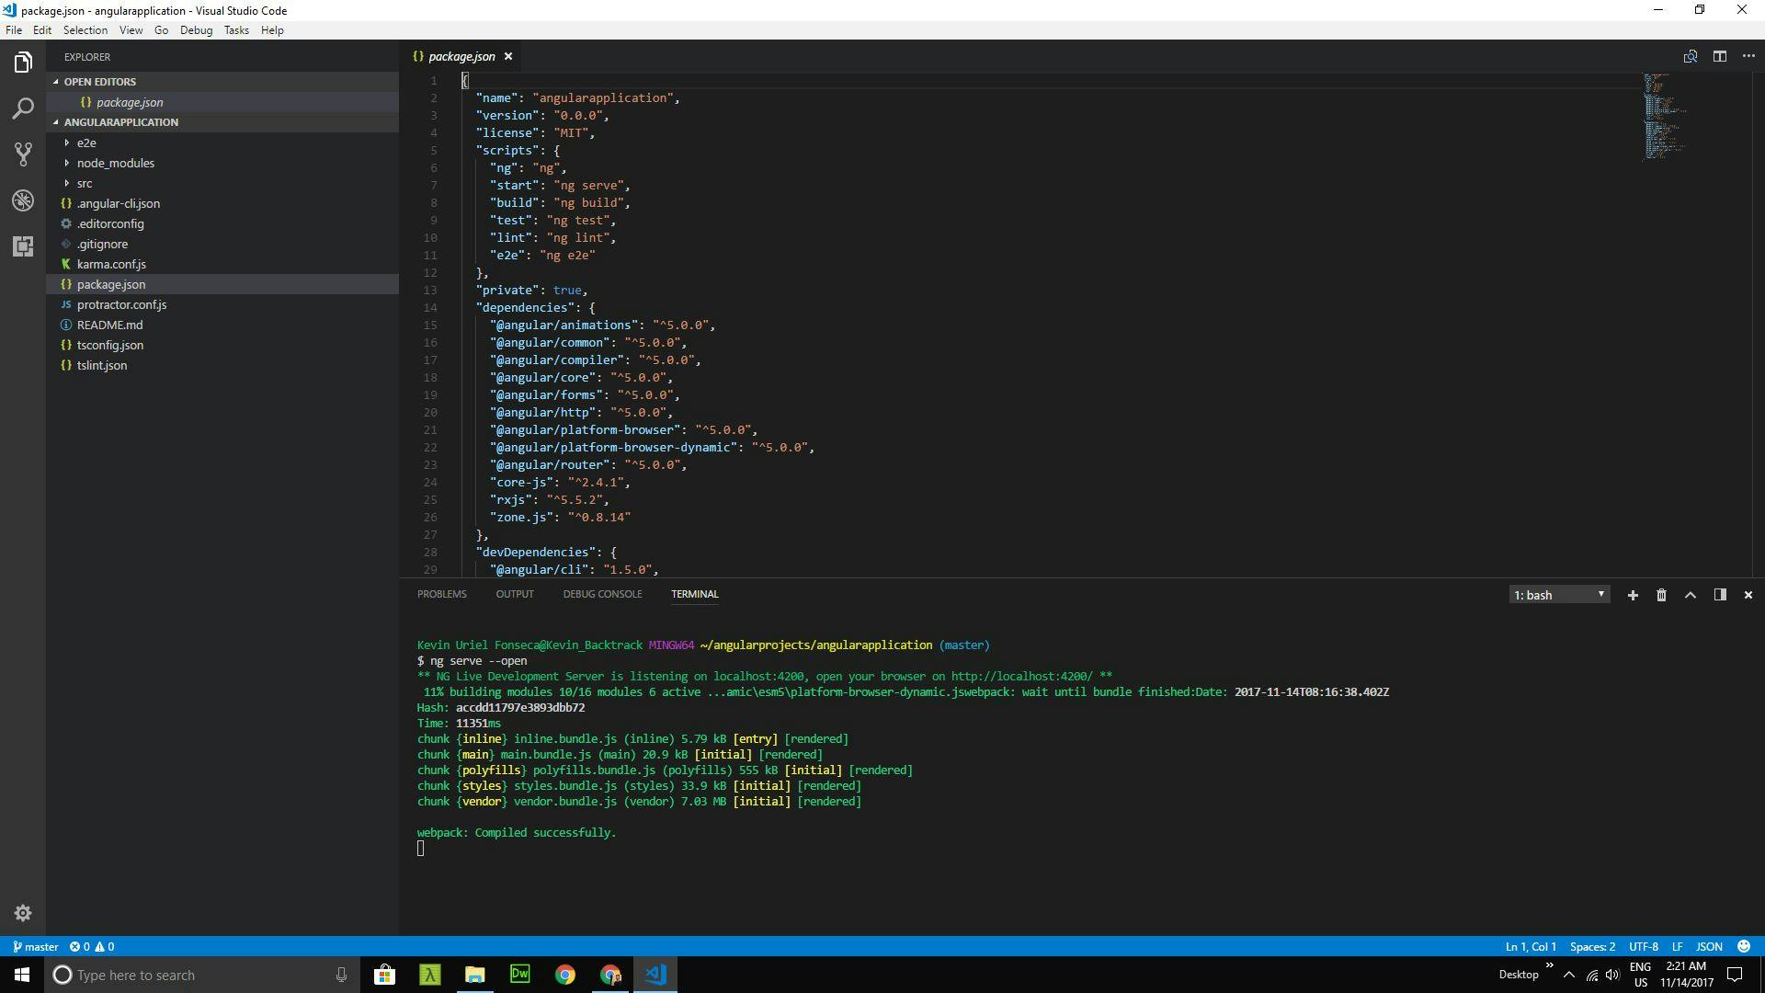Open the Search view in activity bar

[x=23, y=108]
